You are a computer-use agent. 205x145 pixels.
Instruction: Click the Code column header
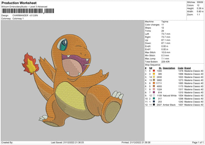point(180,68)
